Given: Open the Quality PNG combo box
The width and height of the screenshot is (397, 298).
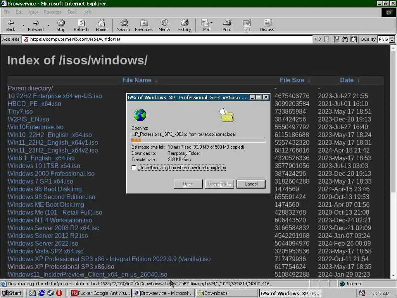Looking at the screenshot, I should (x=386, y=39).
